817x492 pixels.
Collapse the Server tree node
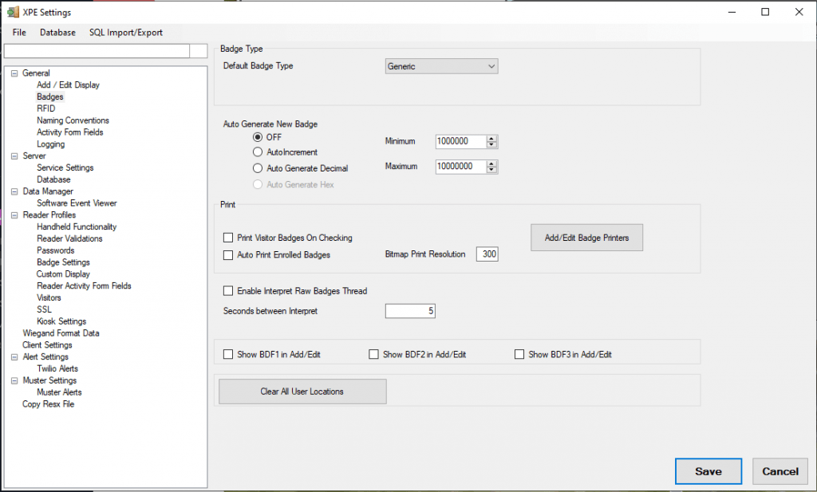[x=14, y=156]
